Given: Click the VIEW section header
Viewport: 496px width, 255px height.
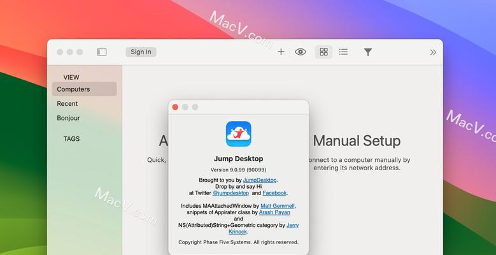Looking at the screenshot, I should [71, 77].
